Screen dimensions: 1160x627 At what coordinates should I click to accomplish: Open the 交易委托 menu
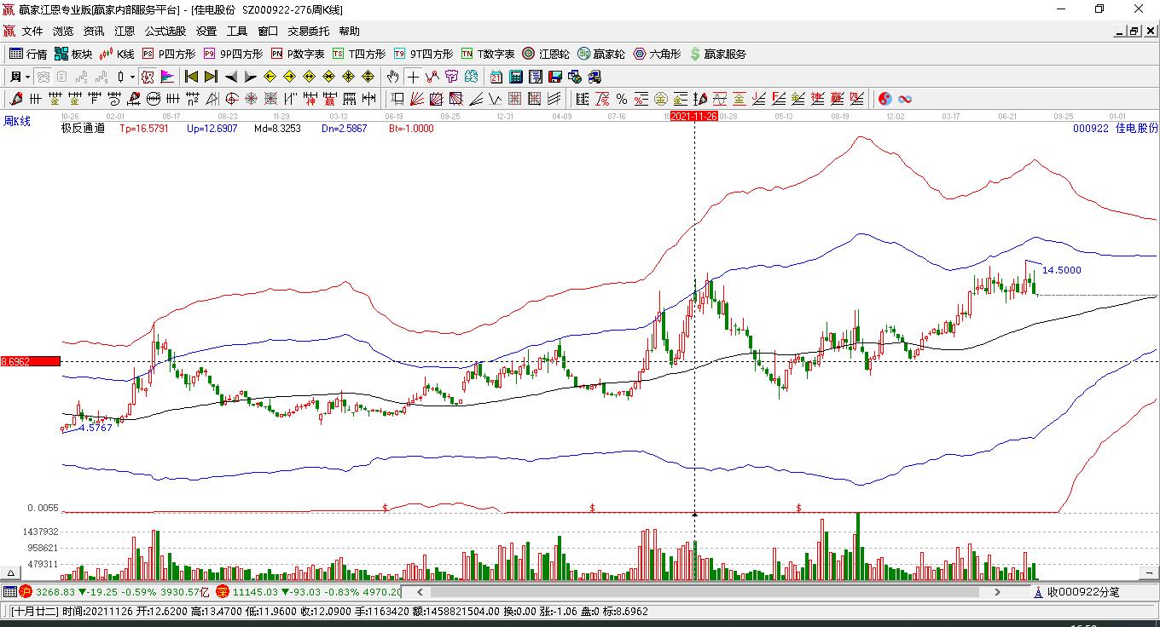309,32
